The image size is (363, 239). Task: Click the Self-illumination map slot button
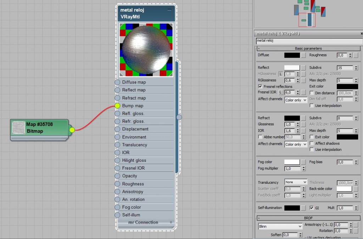tap(303, 208)
